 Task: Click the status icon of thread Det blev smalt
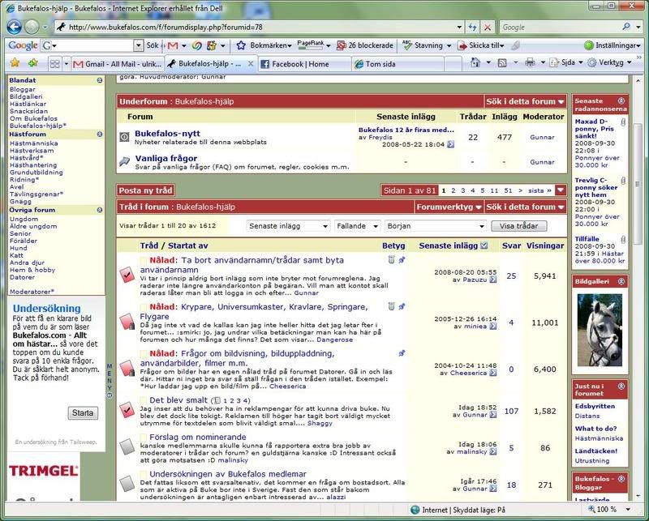pos(127,409)
